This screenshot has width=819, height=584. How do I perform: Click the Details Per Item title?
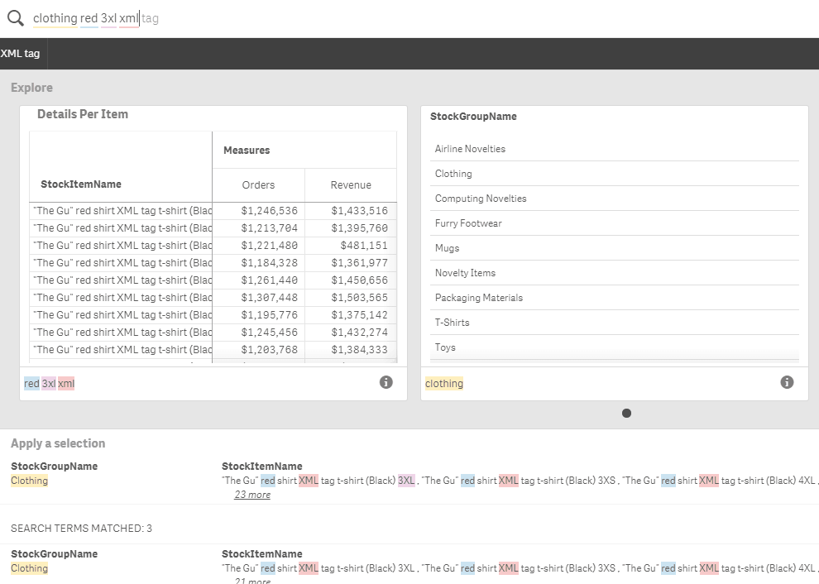pyautogui.click(x=83, y=114)
